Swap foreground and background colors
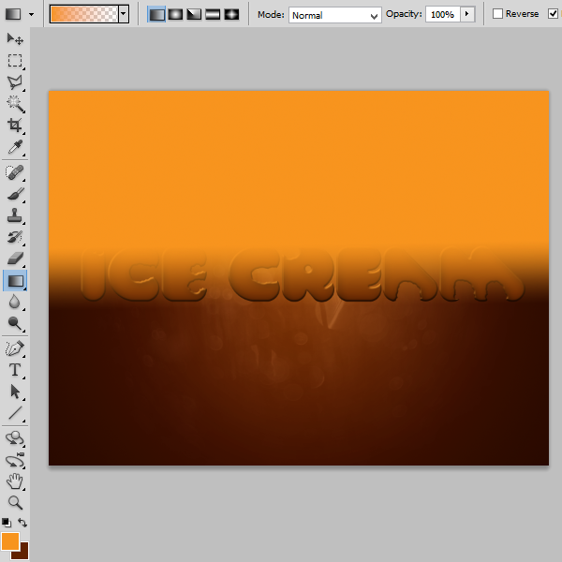This screenshot has height=562, width=562. click(x=22, y=523)
